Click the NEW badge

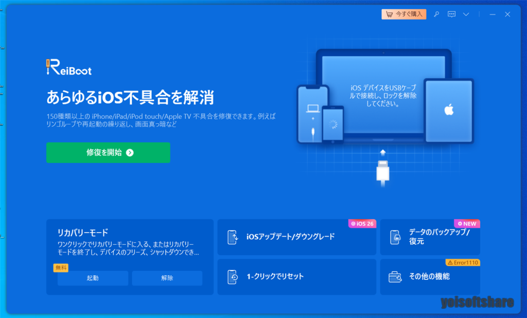click(467, 224)
